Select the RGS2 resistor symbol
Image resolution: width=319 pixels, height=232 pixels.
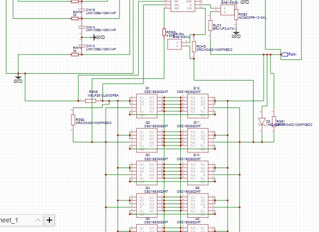click(x=73, y=120)
